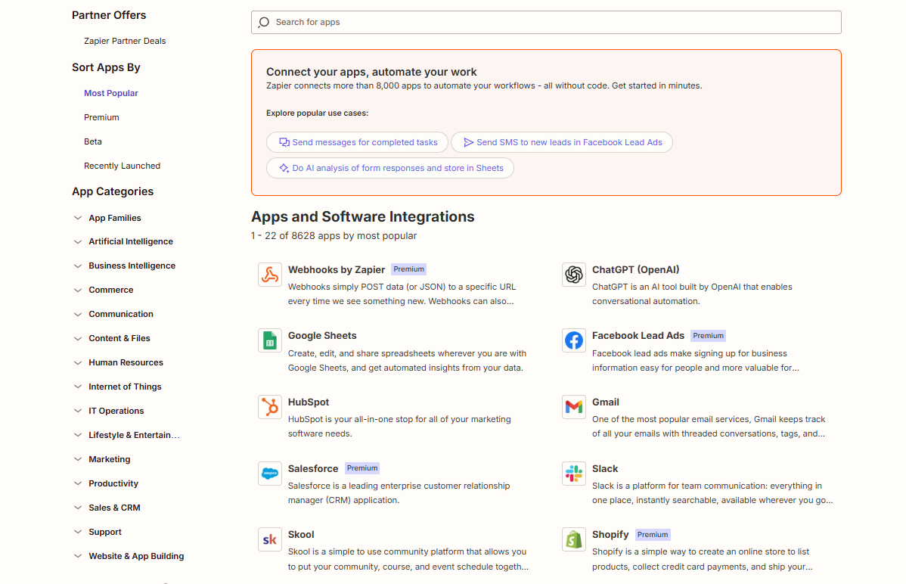Click the Gmail description text
The width and height of the screenshot is (906, 584).
pyautogui.click(x=709, y=427)
